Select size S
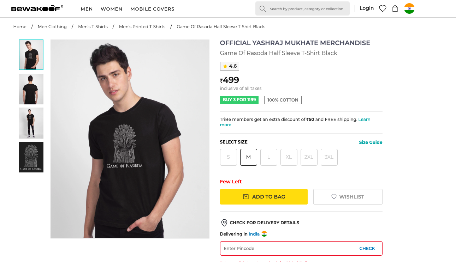The image size is (456, 262). coord(229,157)
